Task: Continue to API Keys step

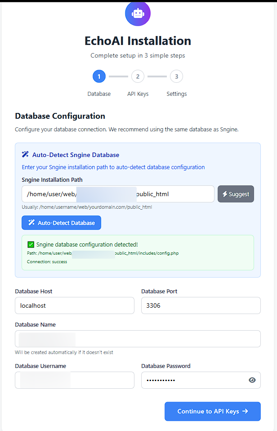Action: pos(212,411)
